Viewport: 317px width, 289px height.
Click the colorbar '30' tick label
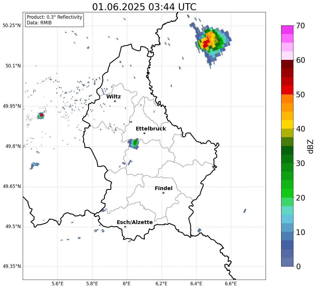[300, 163]
